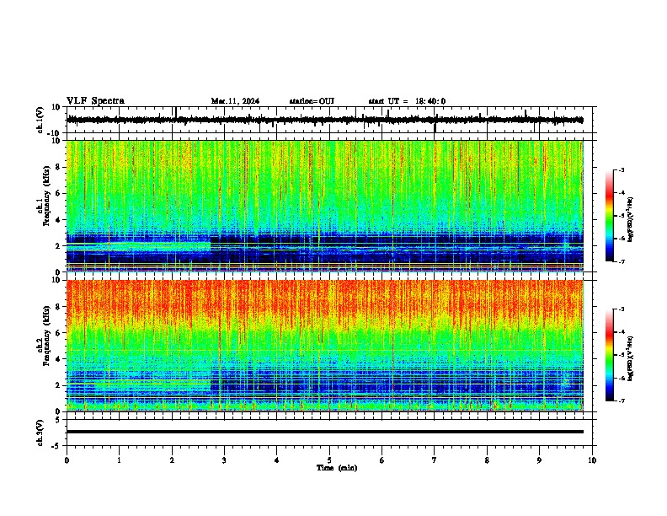The height and width of the screenshot is (516, 667).
Task: Click the "Mar.11, 2024" date text
Action: pyautogui.click(x=235, y=101)
